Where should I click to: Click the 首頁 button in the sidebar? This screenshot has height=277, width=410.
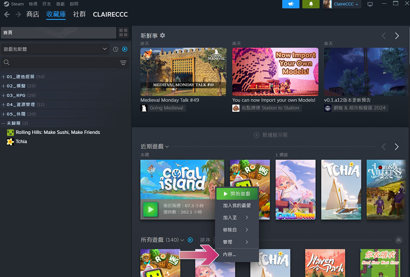point(57,32)
